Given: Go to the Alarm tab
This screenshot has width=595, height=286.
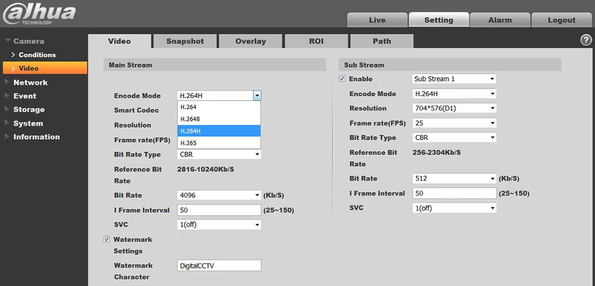Looking at the screenshot, I should 500,20.
